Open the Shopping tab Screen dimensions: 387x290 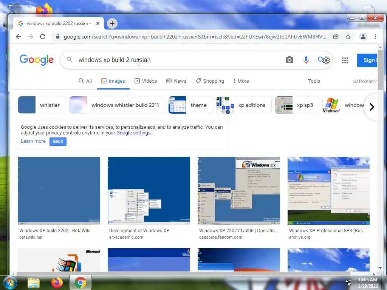coord(210,81)
